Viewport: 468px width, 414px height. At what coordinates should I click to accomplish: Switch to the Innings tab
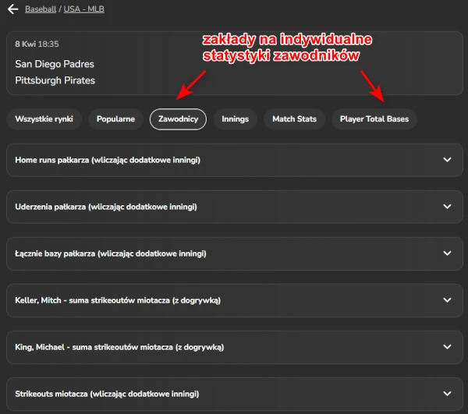235,119
